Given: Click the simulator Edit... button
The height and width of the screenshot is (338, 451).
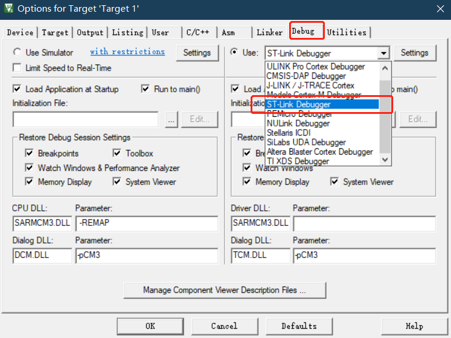Looking at the screenshot, I should tap(200, 120).
